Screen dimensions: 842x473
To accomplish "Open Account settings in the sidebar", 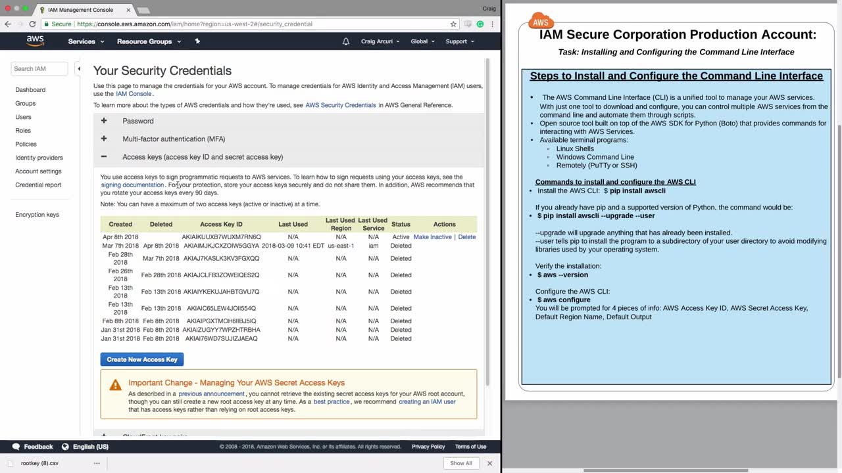I will pos(38,171).
